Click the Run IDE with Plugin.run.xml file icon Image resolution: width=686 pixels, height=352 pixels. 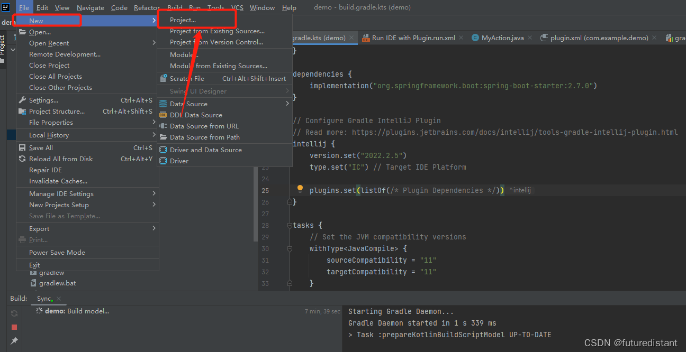(366, 38)
